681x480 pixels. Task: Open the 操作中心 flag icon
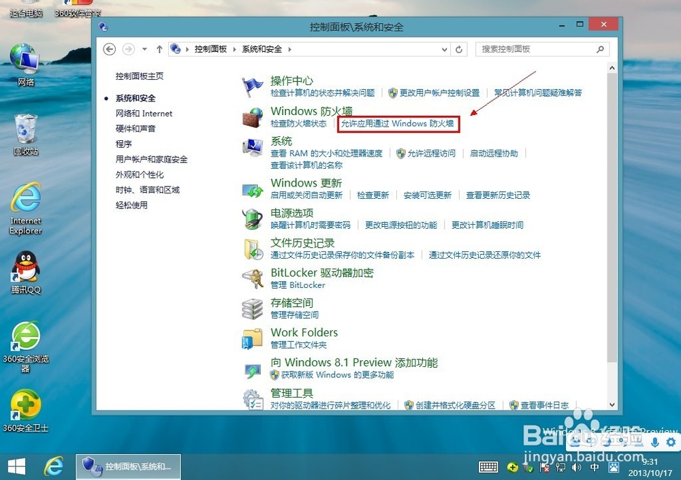[253, 84]
